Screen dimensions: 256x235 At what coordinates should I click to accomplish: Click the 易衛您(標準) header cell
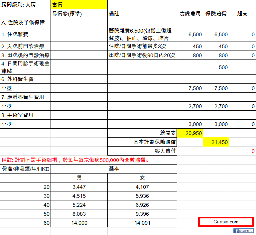tap(79, 14)
